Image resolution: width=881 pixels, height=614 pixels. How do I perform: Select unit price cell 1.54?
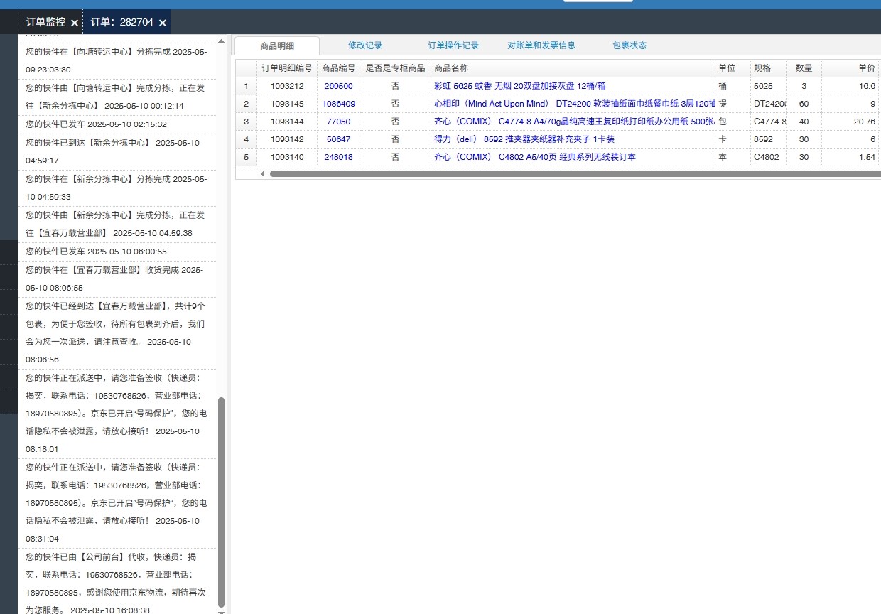pos(850,157)
